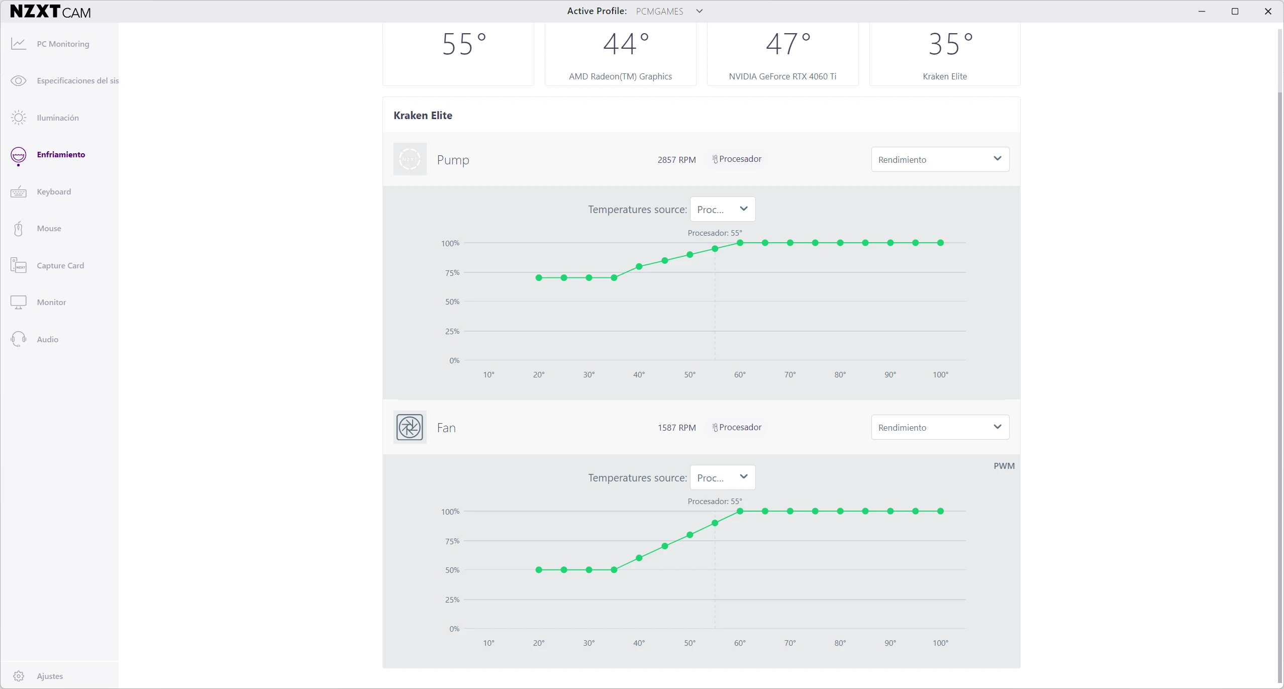Image resolution: width=1284 pixels, height=689 pixels.
Task: Click the Pump row header
Action: pos(701,159)
